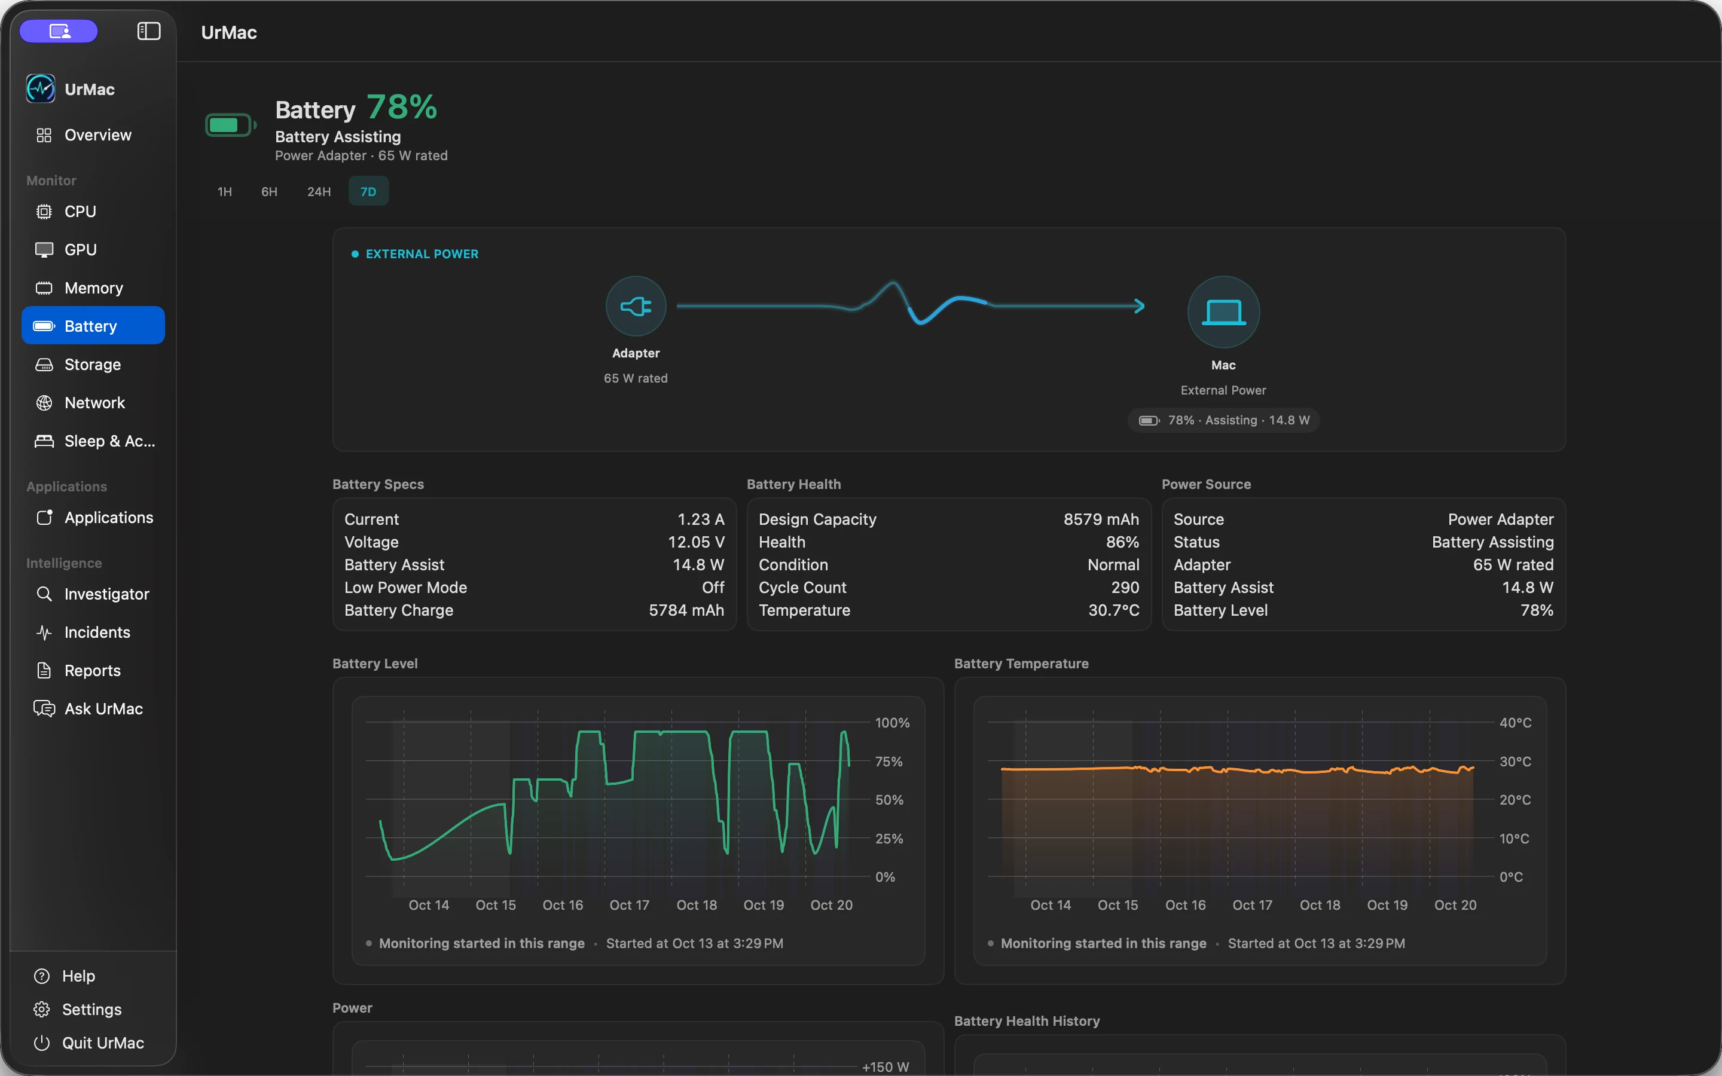Open the Storage monitor
Screen dimensions: 1722x1076
click(93, 365)
